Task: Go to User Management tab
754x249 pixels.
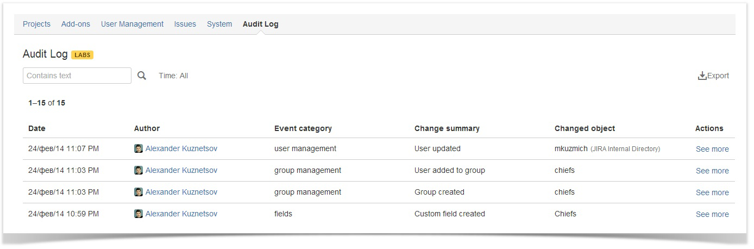Action: [132, 24]
